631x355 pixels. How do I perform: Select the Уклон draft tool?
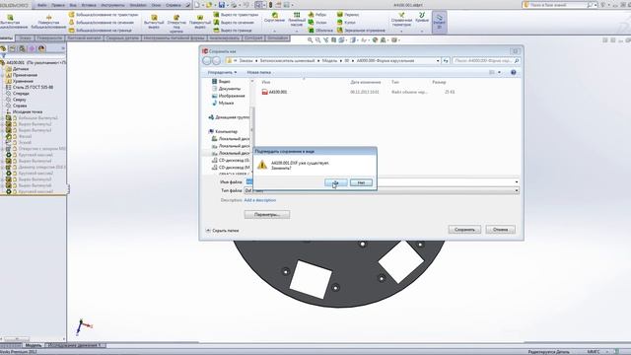[317, 23]
